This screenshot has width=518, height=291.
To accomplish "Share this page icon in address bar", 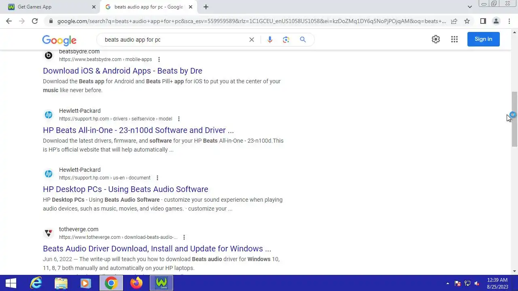I will pyautogui.click(x=454, y=21).
